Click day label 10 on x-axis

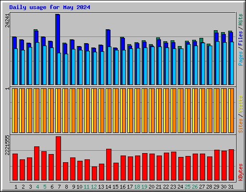(x=79, y=187)
